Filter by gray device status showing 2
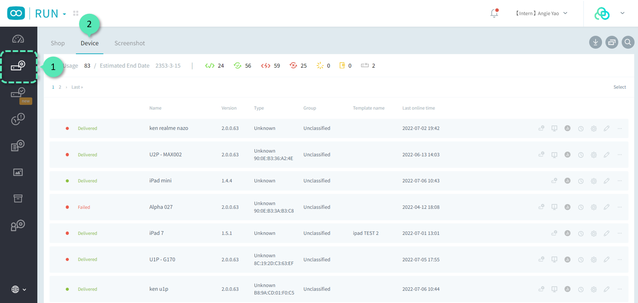Image resolution: width=638 pixels, height=303 pixels. 368,66
